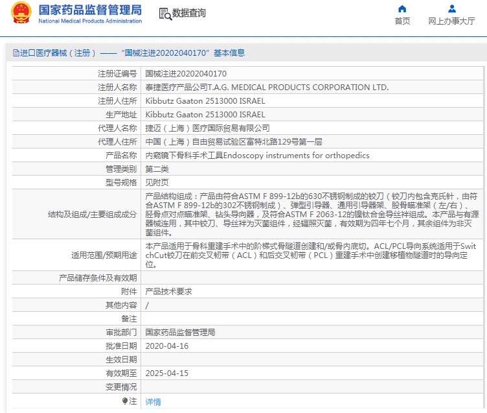Viewport: 487px width, 413px height.
Task: Click the 生产地址 Kibbutz Gaaton address value
Action: tap(205, 115)
